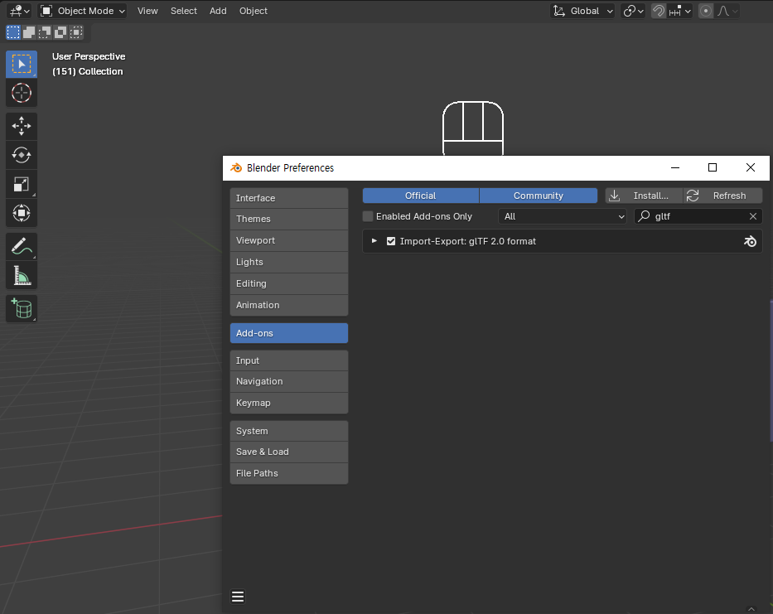Check Enabled Add-ons Only
773x614 pixels.
368,216
